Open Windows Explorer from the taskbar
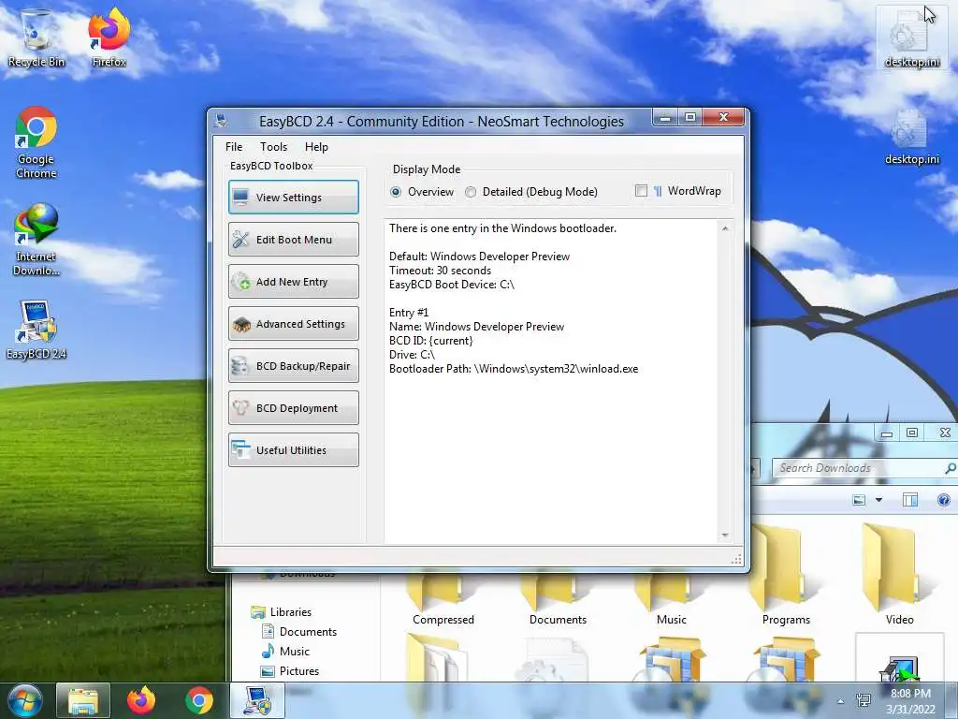 83,700
